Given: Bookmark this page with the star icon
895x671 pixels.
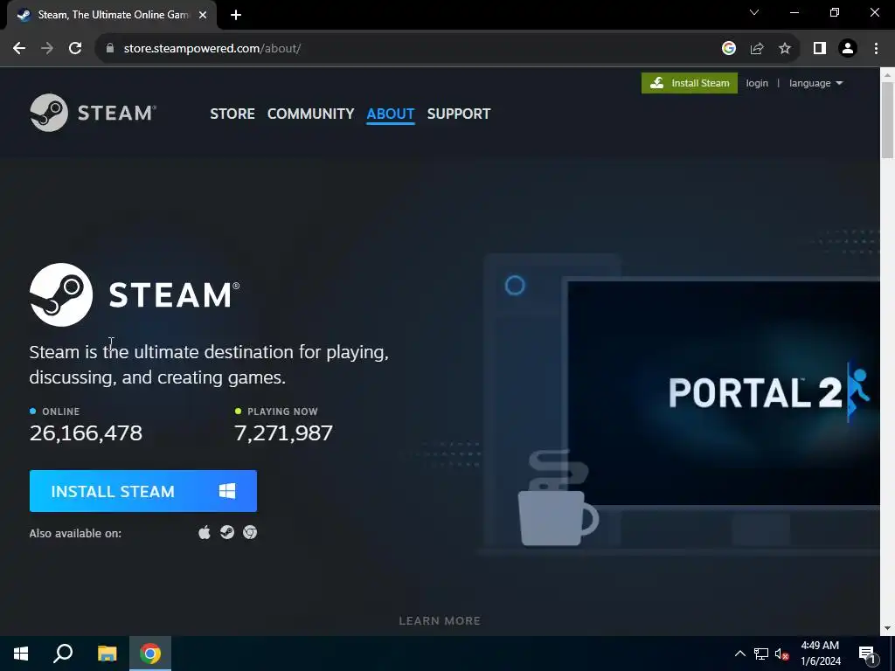Looking at the screenshot, I should [785, 49].
